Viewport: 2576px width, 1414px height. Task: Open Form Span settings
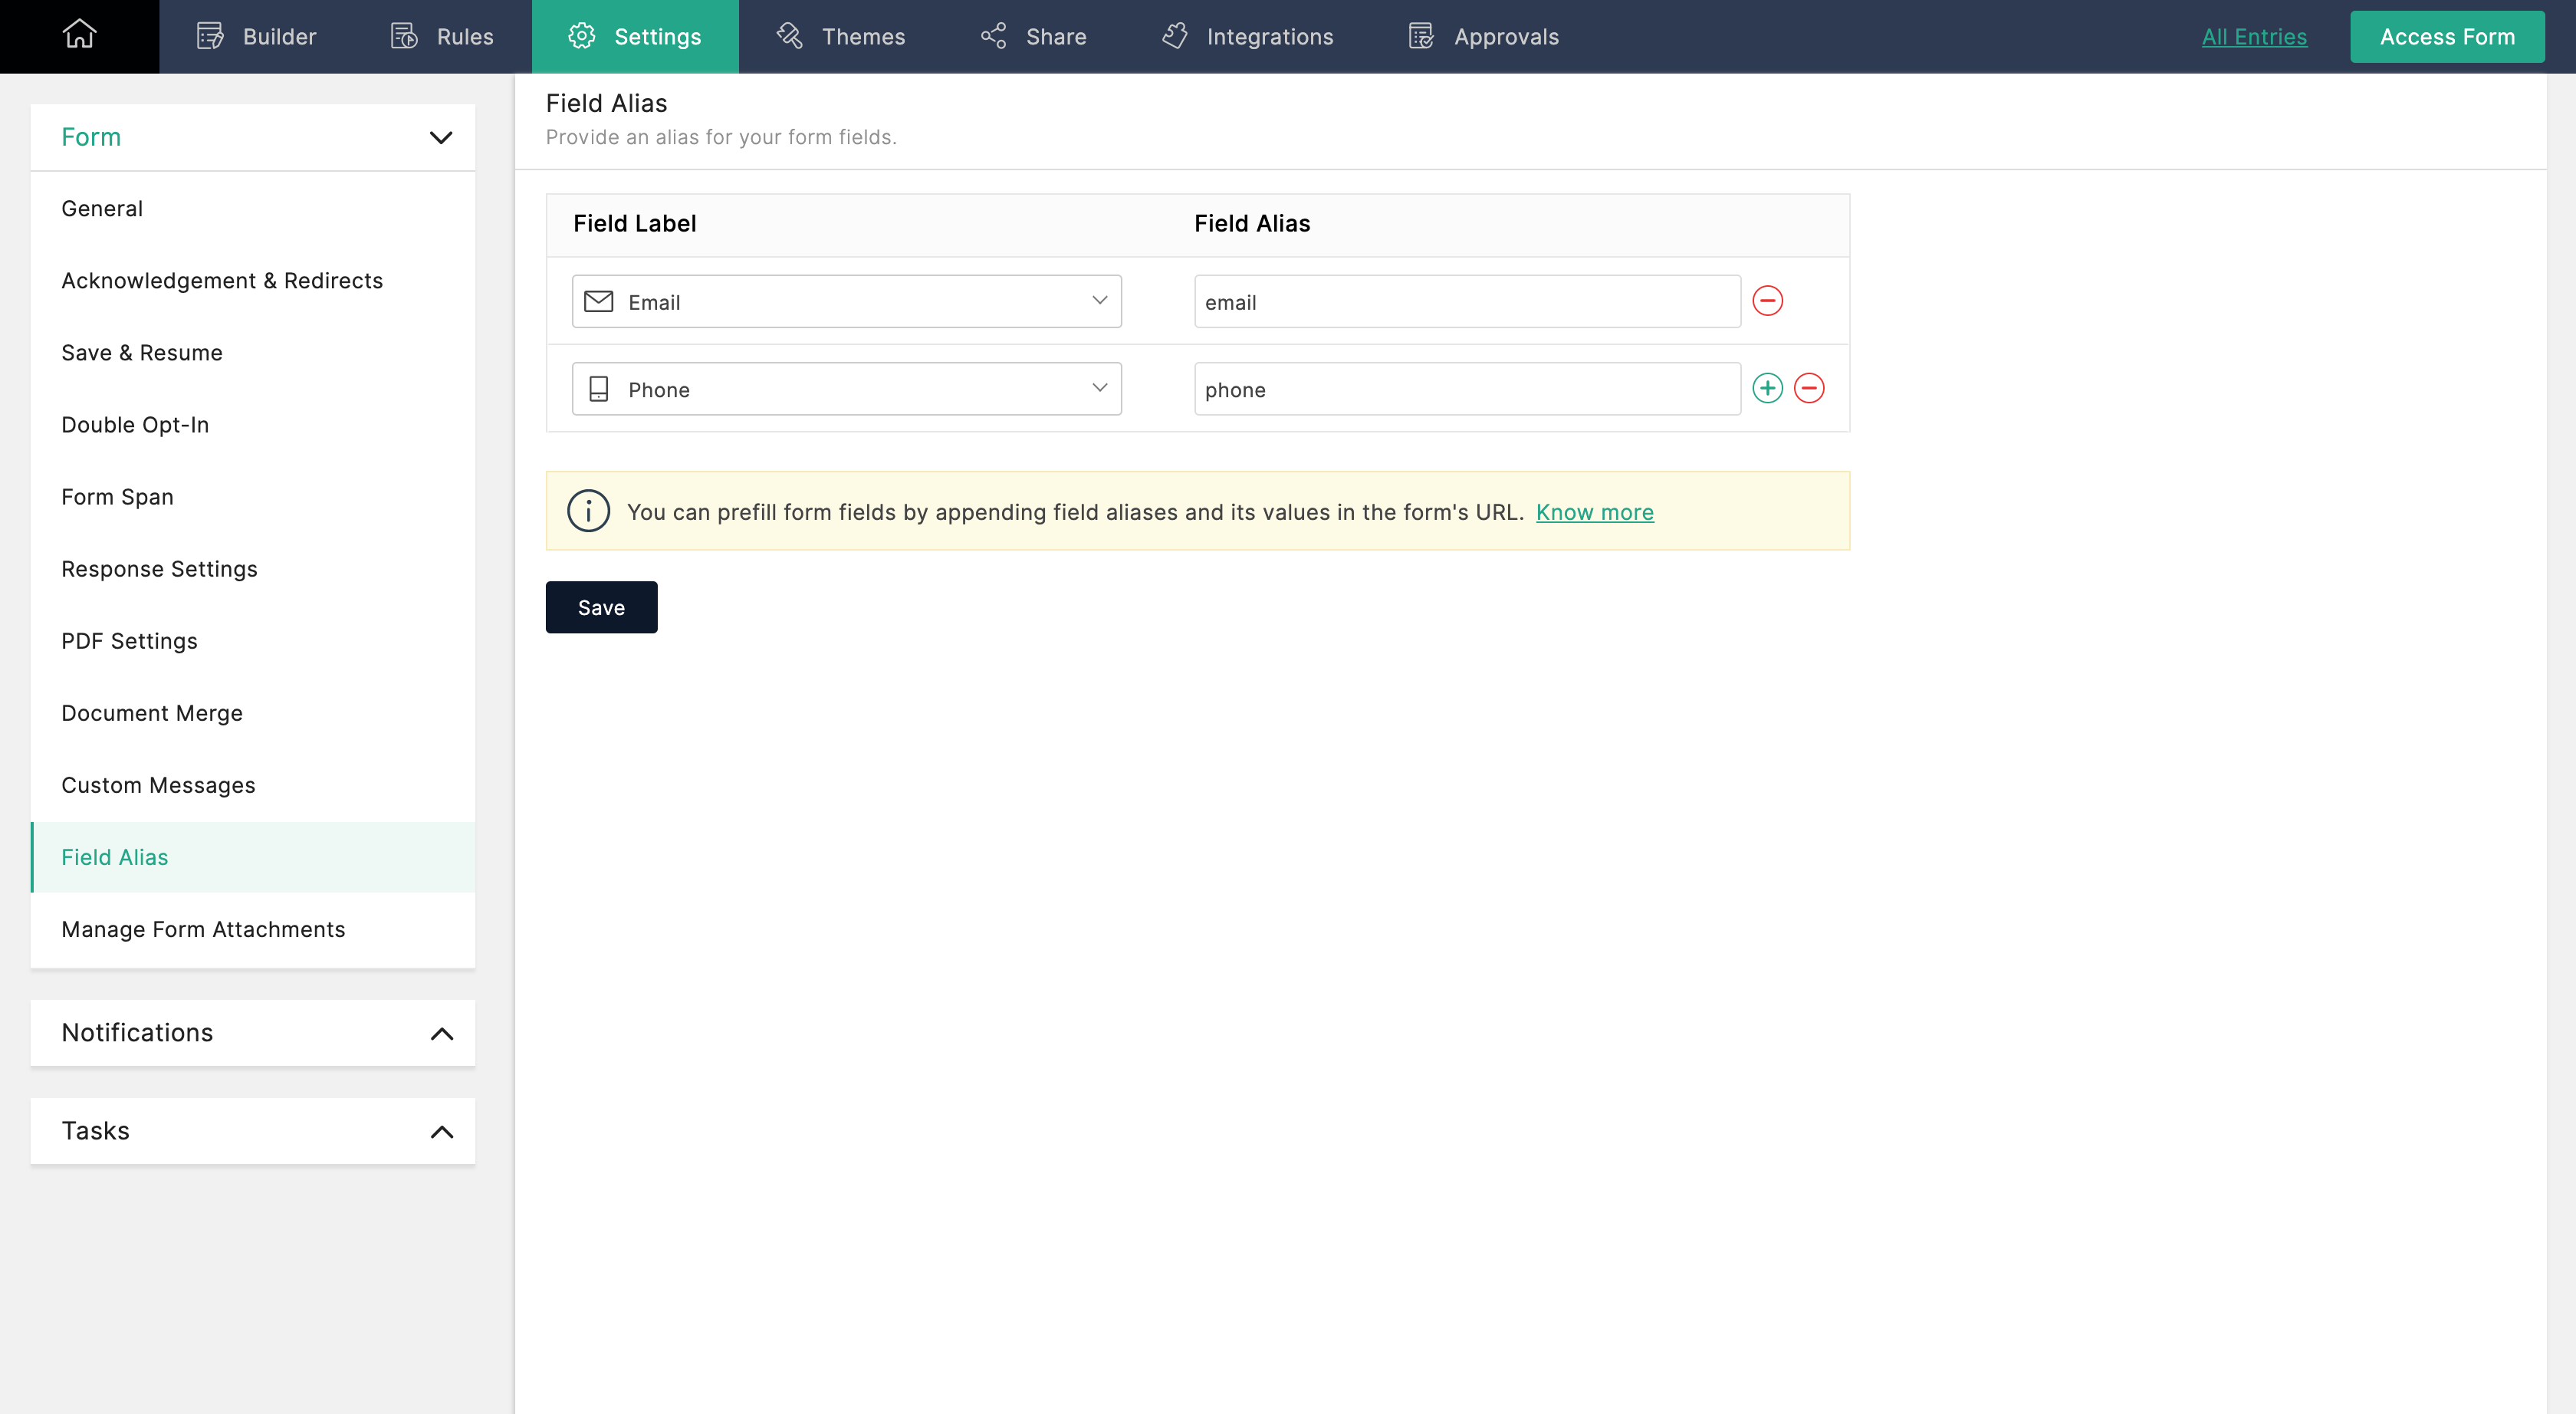coord(253,496)
